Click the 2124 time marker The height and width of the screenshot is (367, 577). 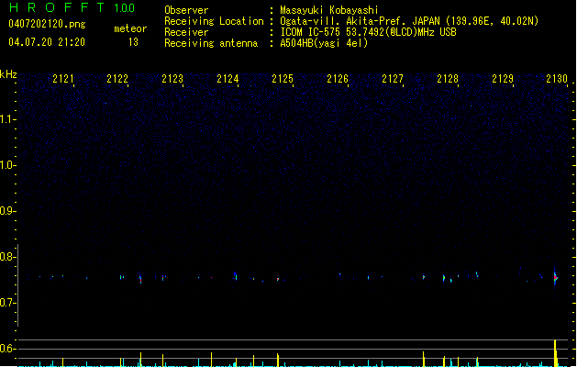227,79
